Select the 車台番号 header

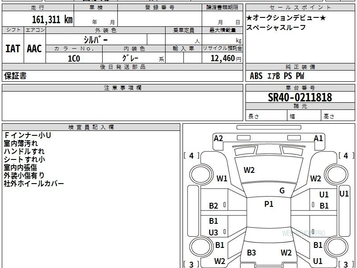pos(300,88)
